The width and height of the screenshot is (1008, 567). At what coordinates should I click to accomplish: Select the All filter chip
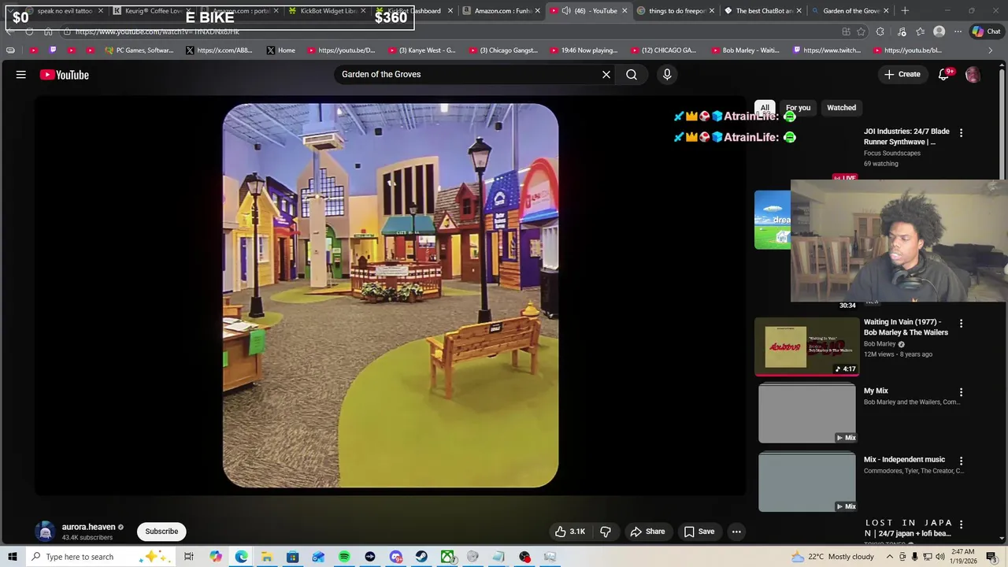point(765,108)
